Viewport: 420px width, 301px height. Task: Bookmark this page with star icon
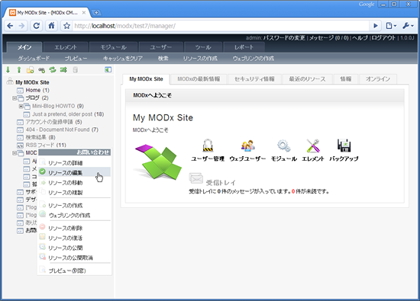66,26
